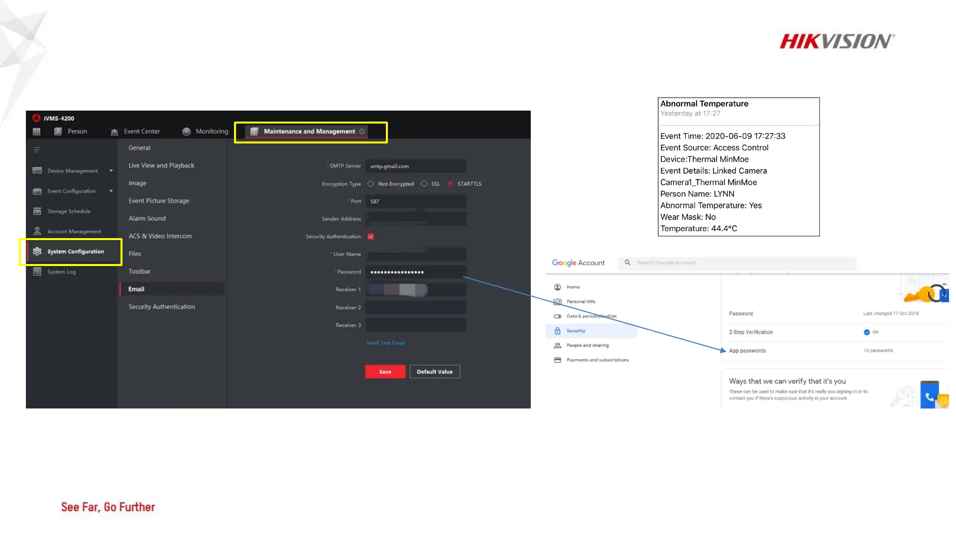Open Event Picture Storage settings
This screenshot has height=538, width=956.
[x=159, y=201]
